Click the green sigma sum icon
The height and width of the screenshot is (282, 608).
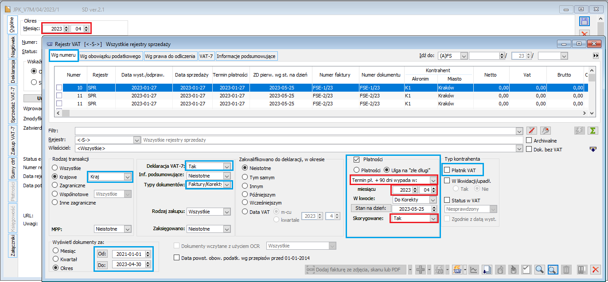click(592, 131)
